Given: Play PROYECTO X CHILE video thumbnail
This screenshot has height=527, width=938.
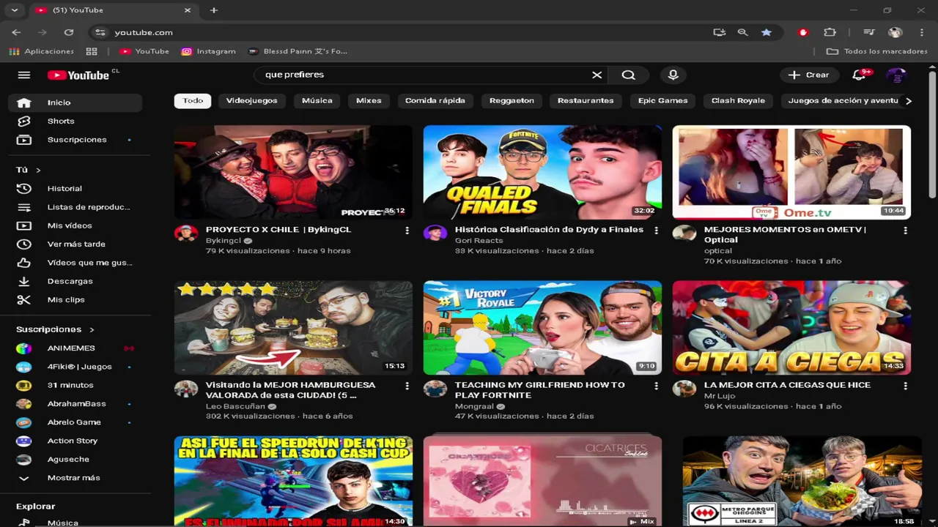Looking at the screenshot, I should click(x=293, y=172).
